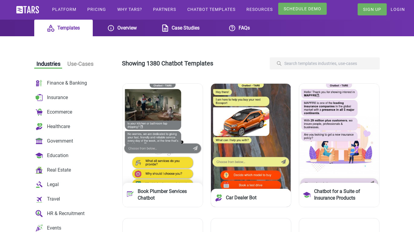Switch to the Case Studies tab
414x232 pixels.
point(181,28)
